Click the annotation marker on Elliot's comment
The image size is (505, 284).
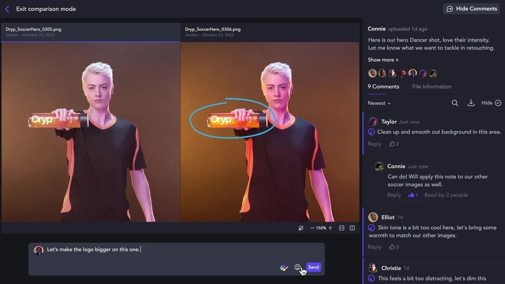[371, 228]
